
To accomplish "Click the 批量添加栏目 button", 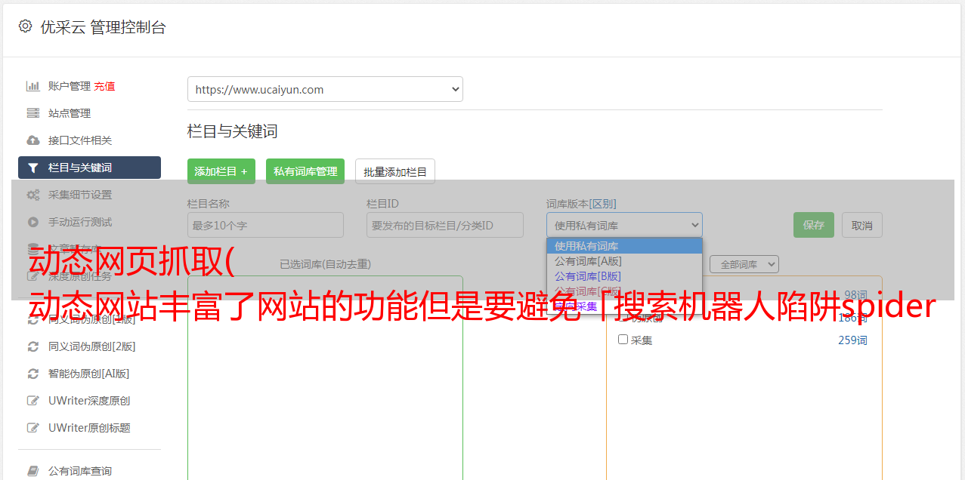I will tap(395, 171).
